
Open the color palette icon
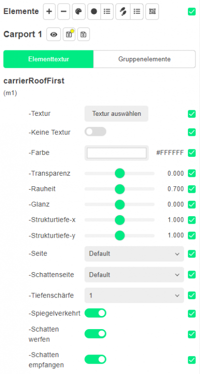click(78, 11)
